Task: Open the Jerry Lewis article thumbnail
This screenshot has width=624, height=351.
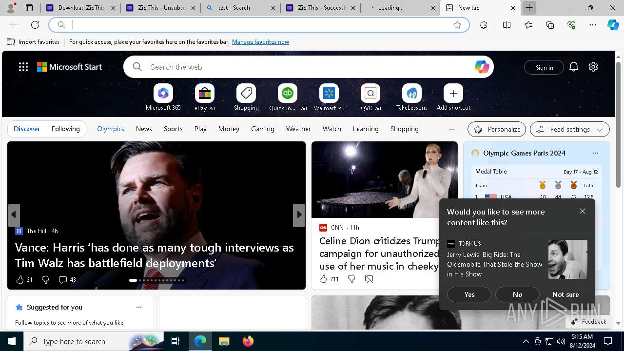Action: pos(567,259)
